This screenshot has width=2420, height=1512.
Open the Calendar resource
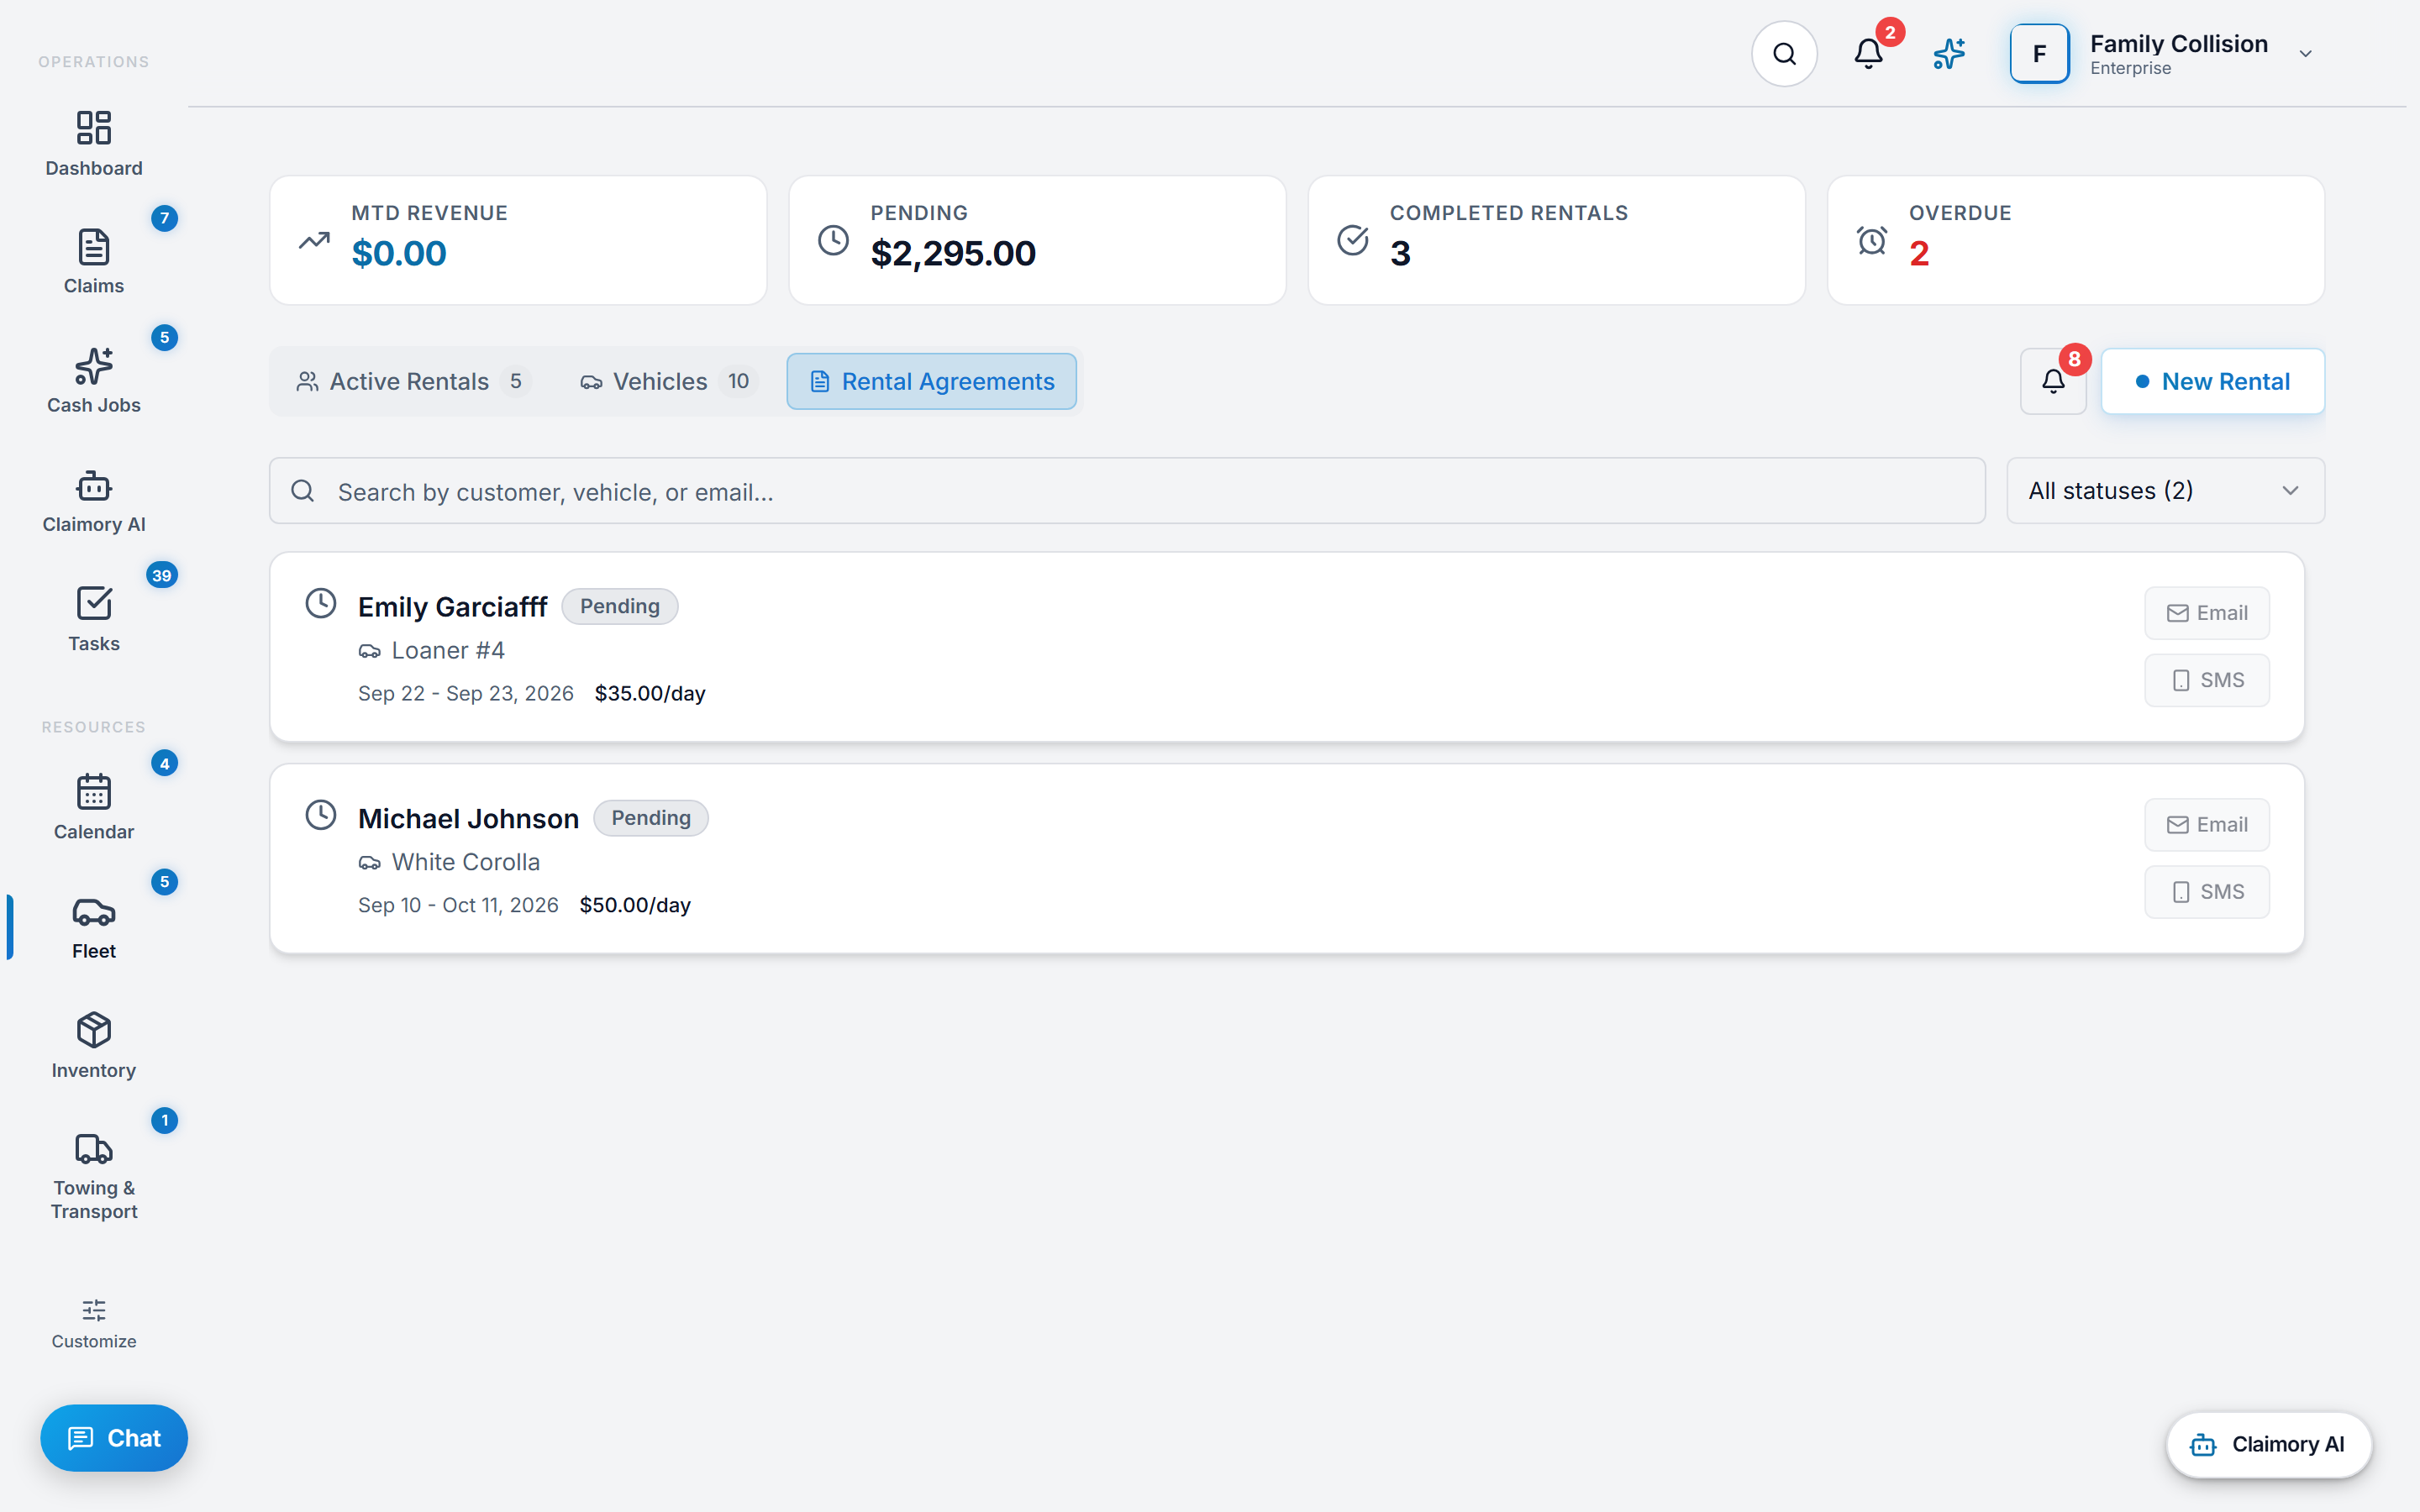(x=94, y=808)
